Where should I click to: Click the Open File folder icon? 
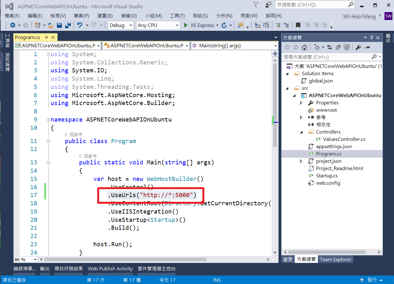pyautogui.click(x=51, y=25)
